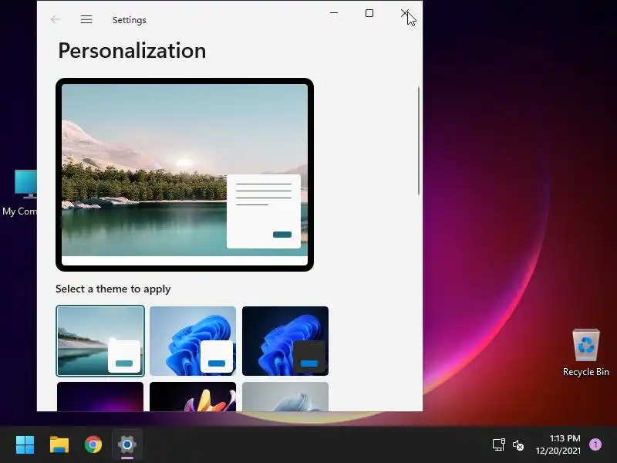Select the lake landscape theme thumbnail

click(100, 341)
